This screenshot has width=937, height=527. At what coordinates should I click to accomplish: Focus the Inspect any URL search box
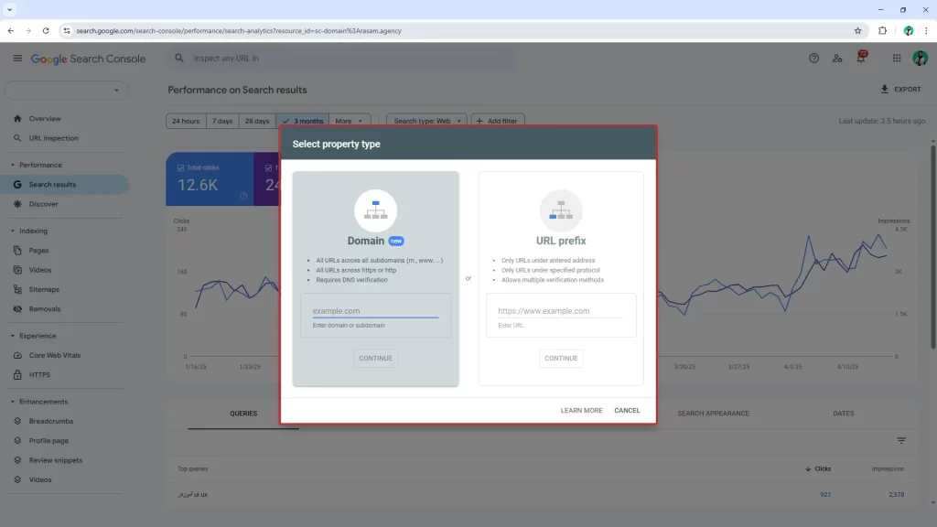(342, 58)
